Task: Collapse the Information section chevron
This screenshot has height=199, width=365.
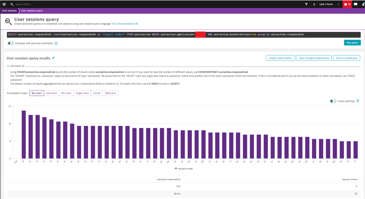Action: [x=8, y=66]
